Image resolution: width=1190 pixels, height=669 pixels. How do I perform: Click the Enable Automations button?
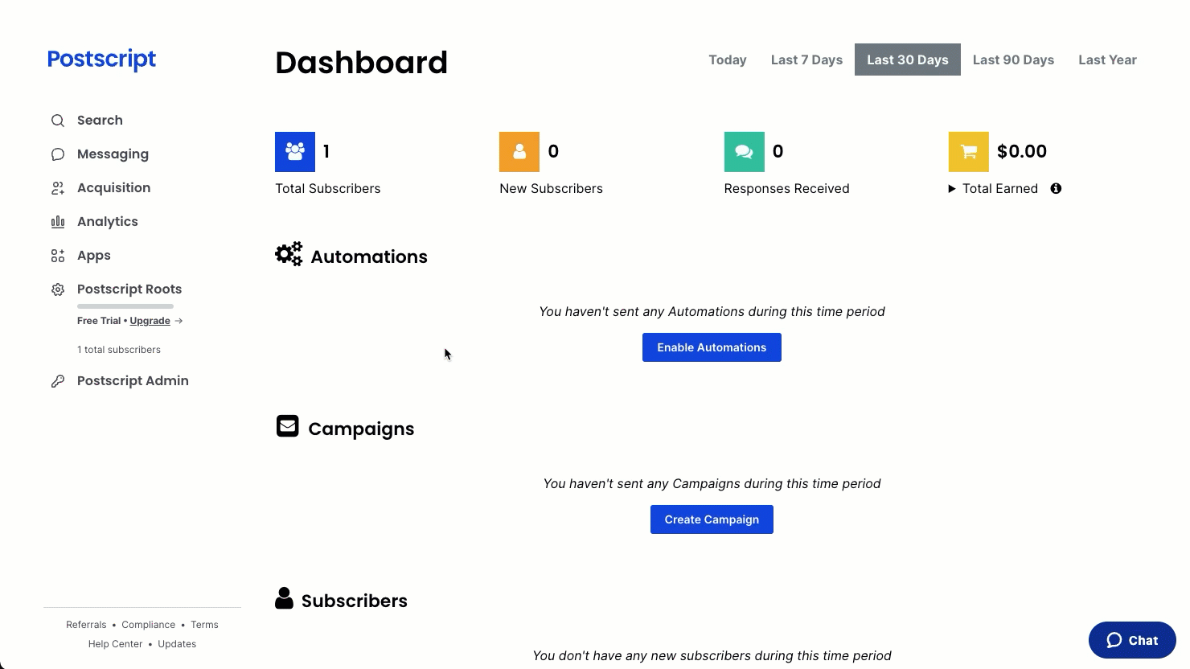tap(712, 347)
